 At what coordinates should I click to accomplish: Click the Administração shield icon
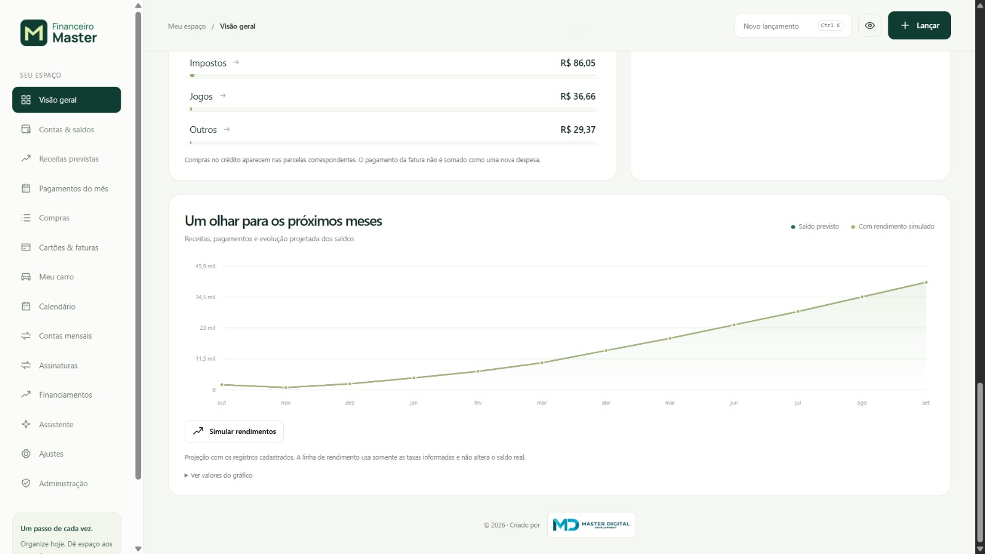[x=26, y=483]
